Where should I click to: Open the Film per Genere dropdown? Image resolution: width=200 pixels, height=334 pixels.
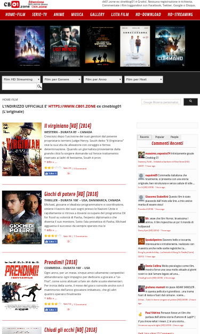click(62, 79)
